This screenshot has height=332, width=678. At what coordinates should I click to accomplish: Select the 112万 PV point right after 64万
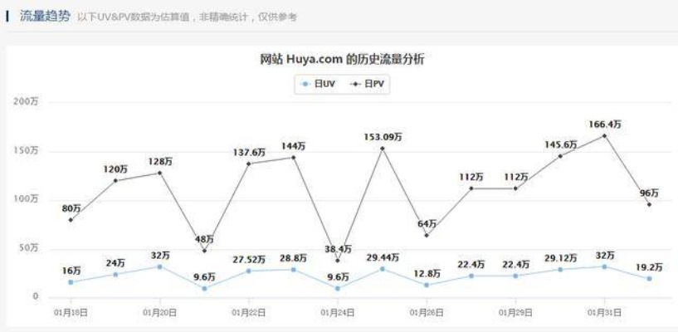pos(471,188)
